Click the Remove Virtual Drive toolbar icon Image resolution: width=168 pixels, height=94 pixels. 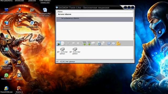pos(93,43)
